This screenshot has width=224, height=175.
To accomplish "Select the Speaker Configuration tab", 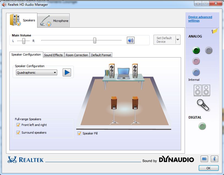I will 26,54.
